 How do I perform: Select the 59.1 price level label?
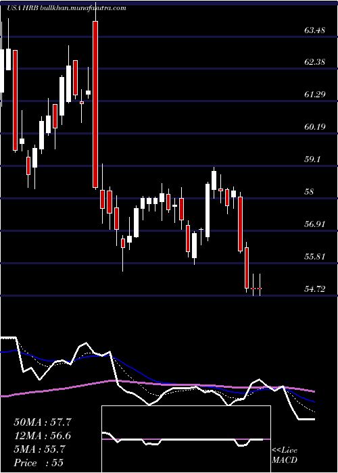tap(312, 159)
